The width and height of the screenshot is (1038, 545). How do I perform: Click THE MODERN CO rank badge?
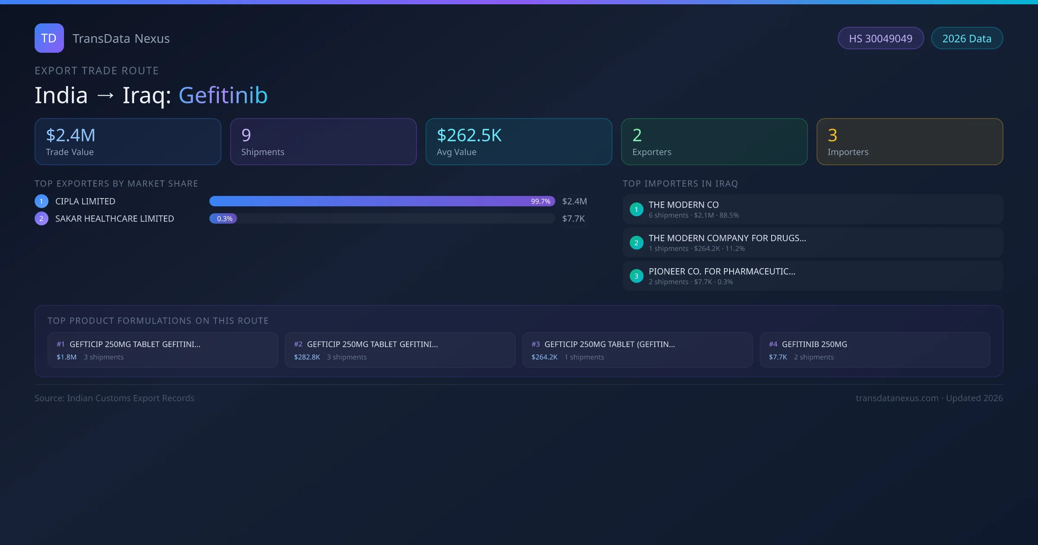pos(636,209)
